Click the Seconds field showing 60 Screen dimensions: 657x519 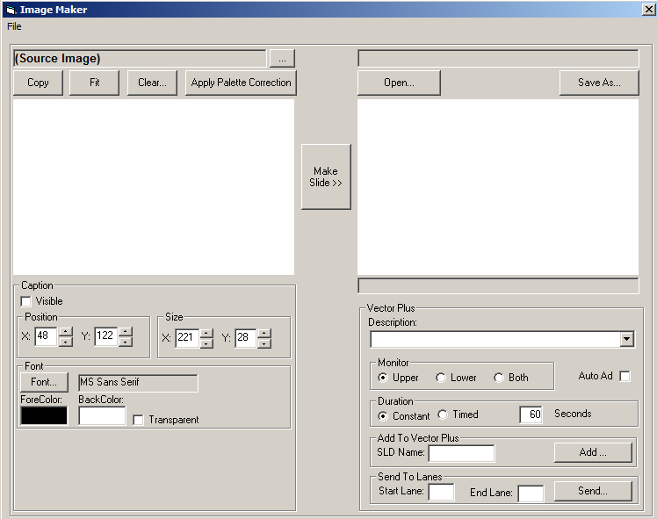click(531, 414)
